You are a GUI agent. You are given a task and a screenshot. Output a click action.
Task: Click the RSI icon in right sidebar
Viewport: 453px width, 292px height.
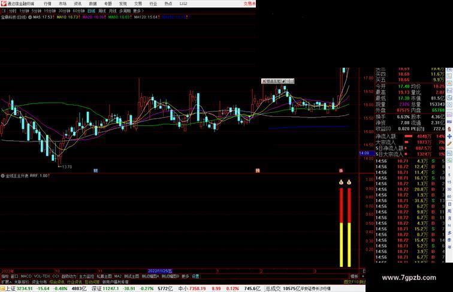[x=449, y=122]
